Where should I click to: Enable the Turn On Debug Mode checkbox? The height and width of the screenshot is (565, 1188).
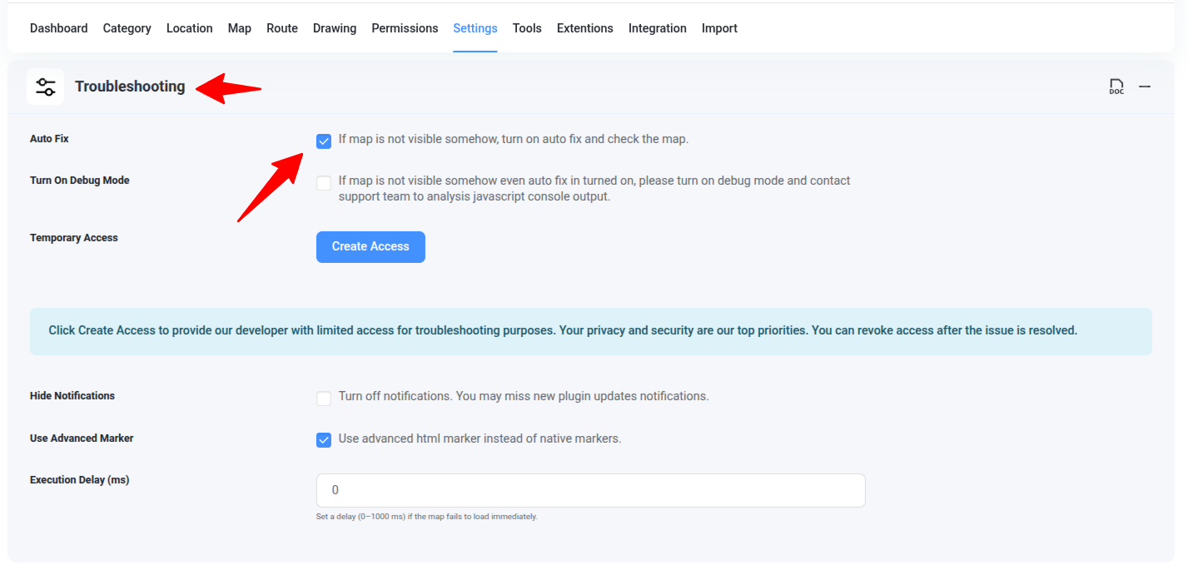tap(324, 183)
